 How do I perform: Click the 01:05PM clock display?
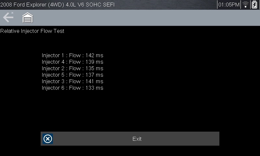point(229,5)
